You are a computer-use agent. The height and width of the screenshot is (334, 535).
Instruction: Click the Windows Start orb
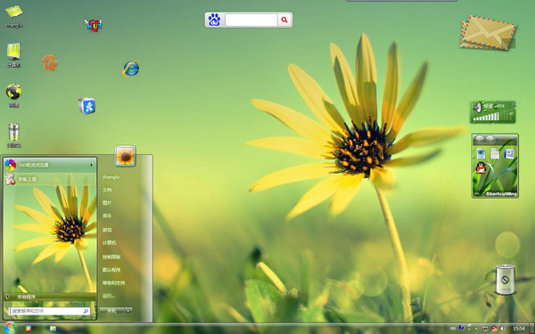(10, 328)
